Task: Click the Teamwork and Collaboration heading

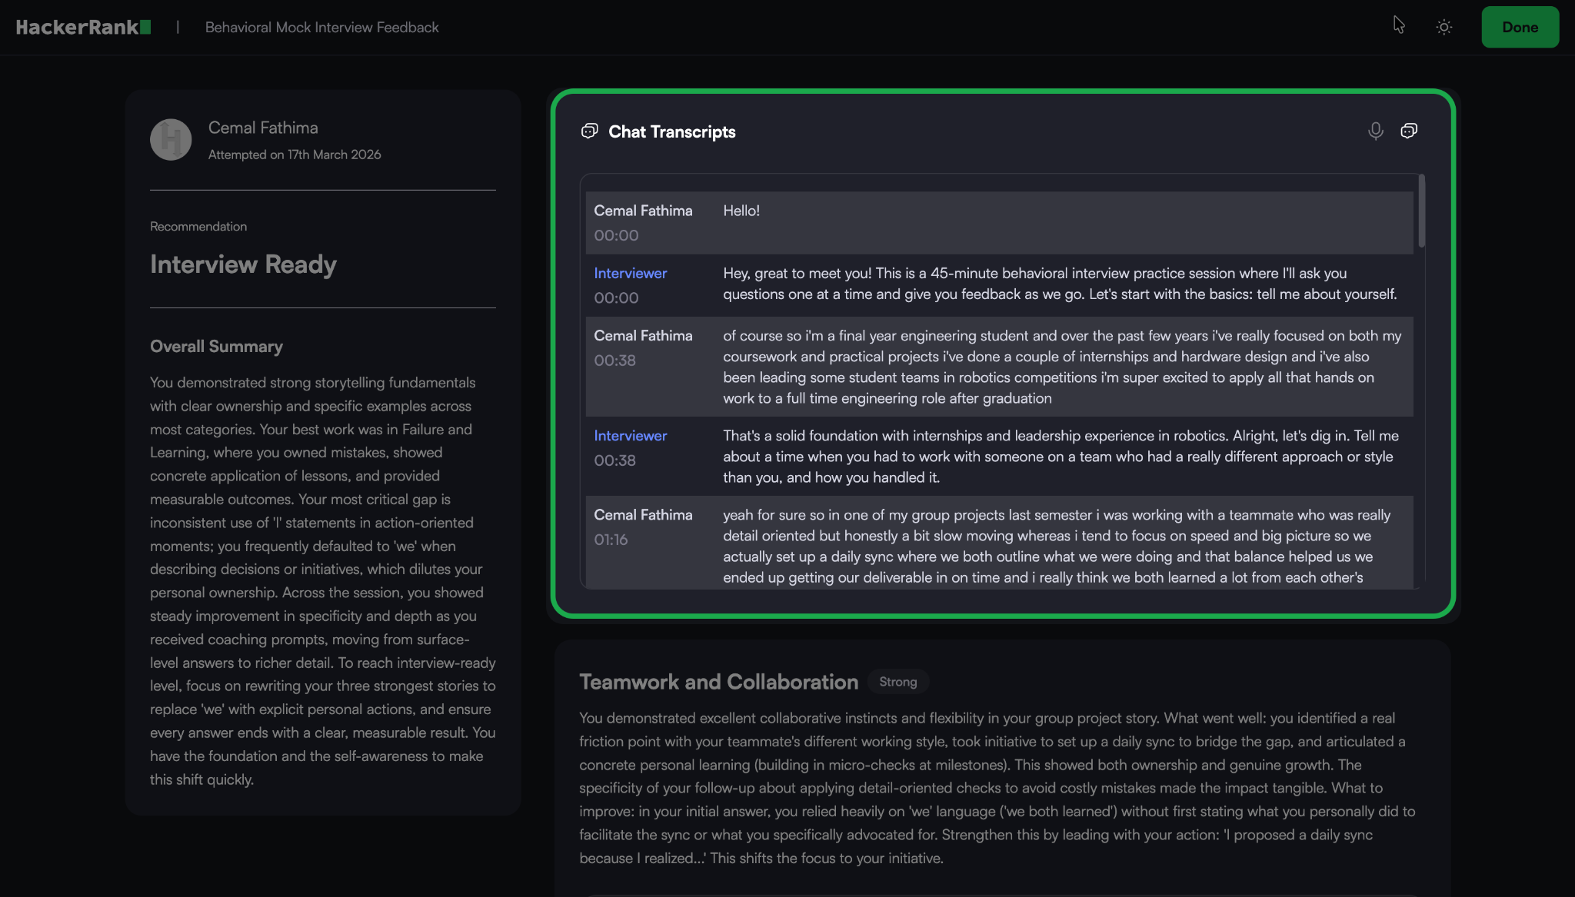Action: click(x=718, y=682)
